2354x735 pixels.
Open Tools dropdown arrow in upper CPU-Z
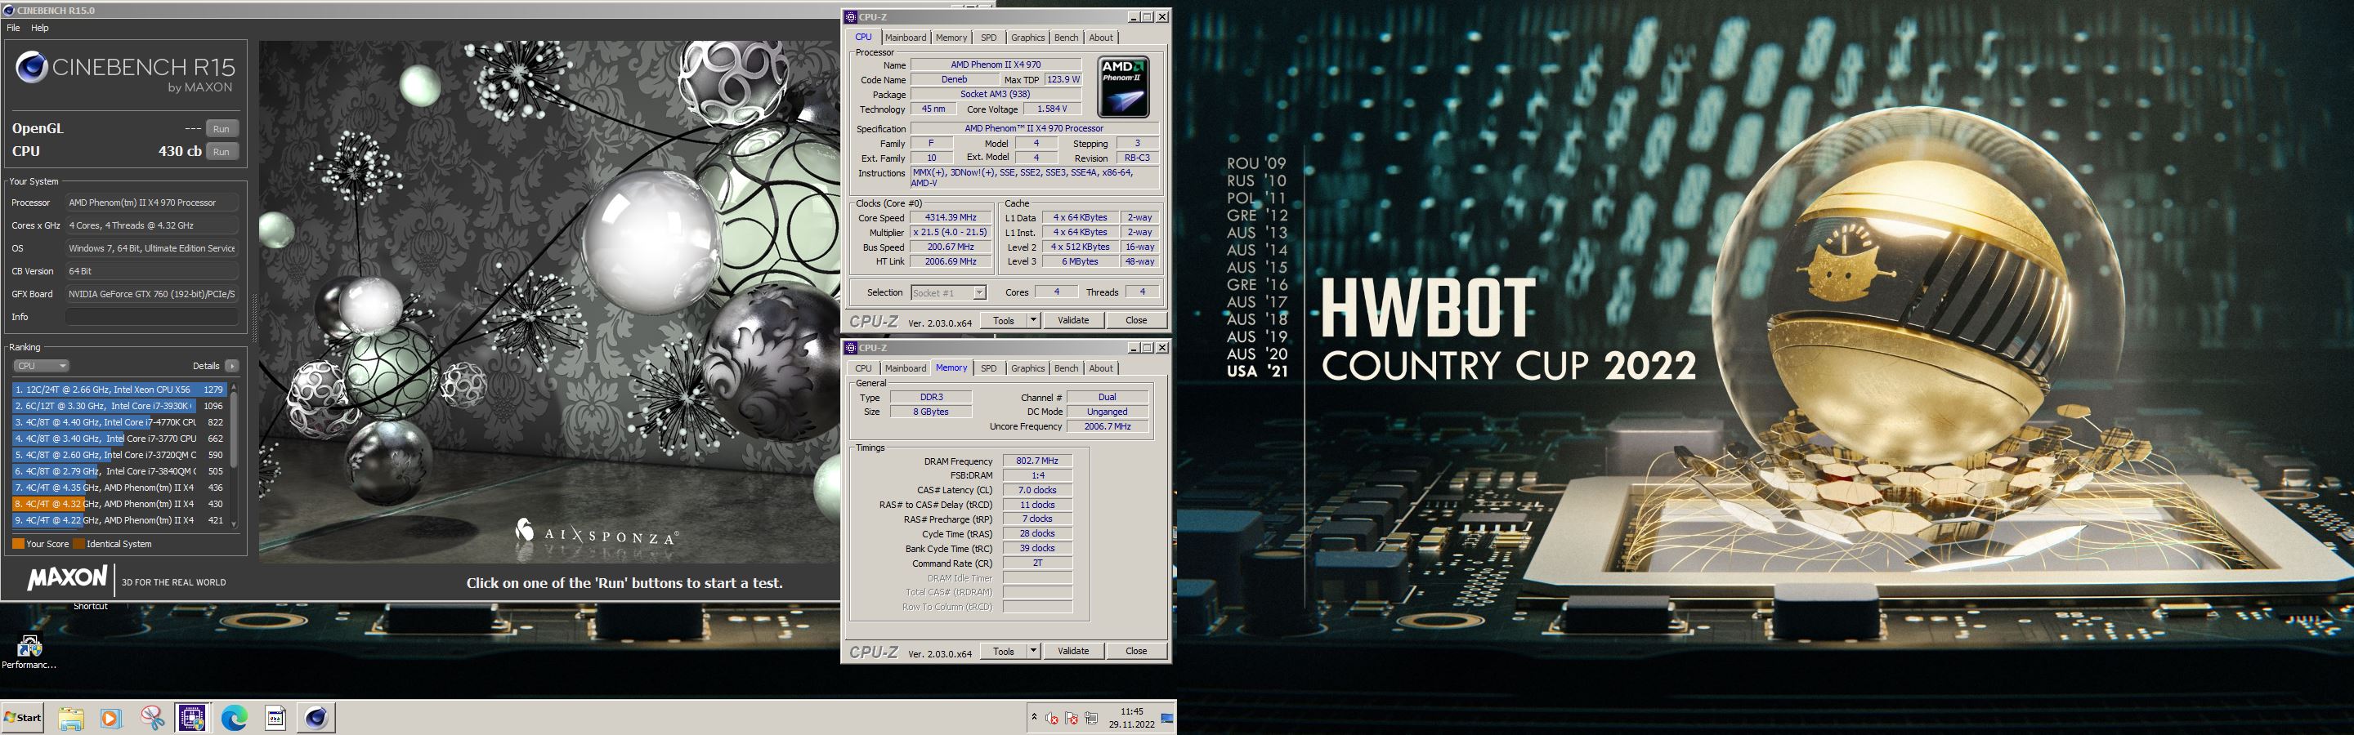(1033, 320)
